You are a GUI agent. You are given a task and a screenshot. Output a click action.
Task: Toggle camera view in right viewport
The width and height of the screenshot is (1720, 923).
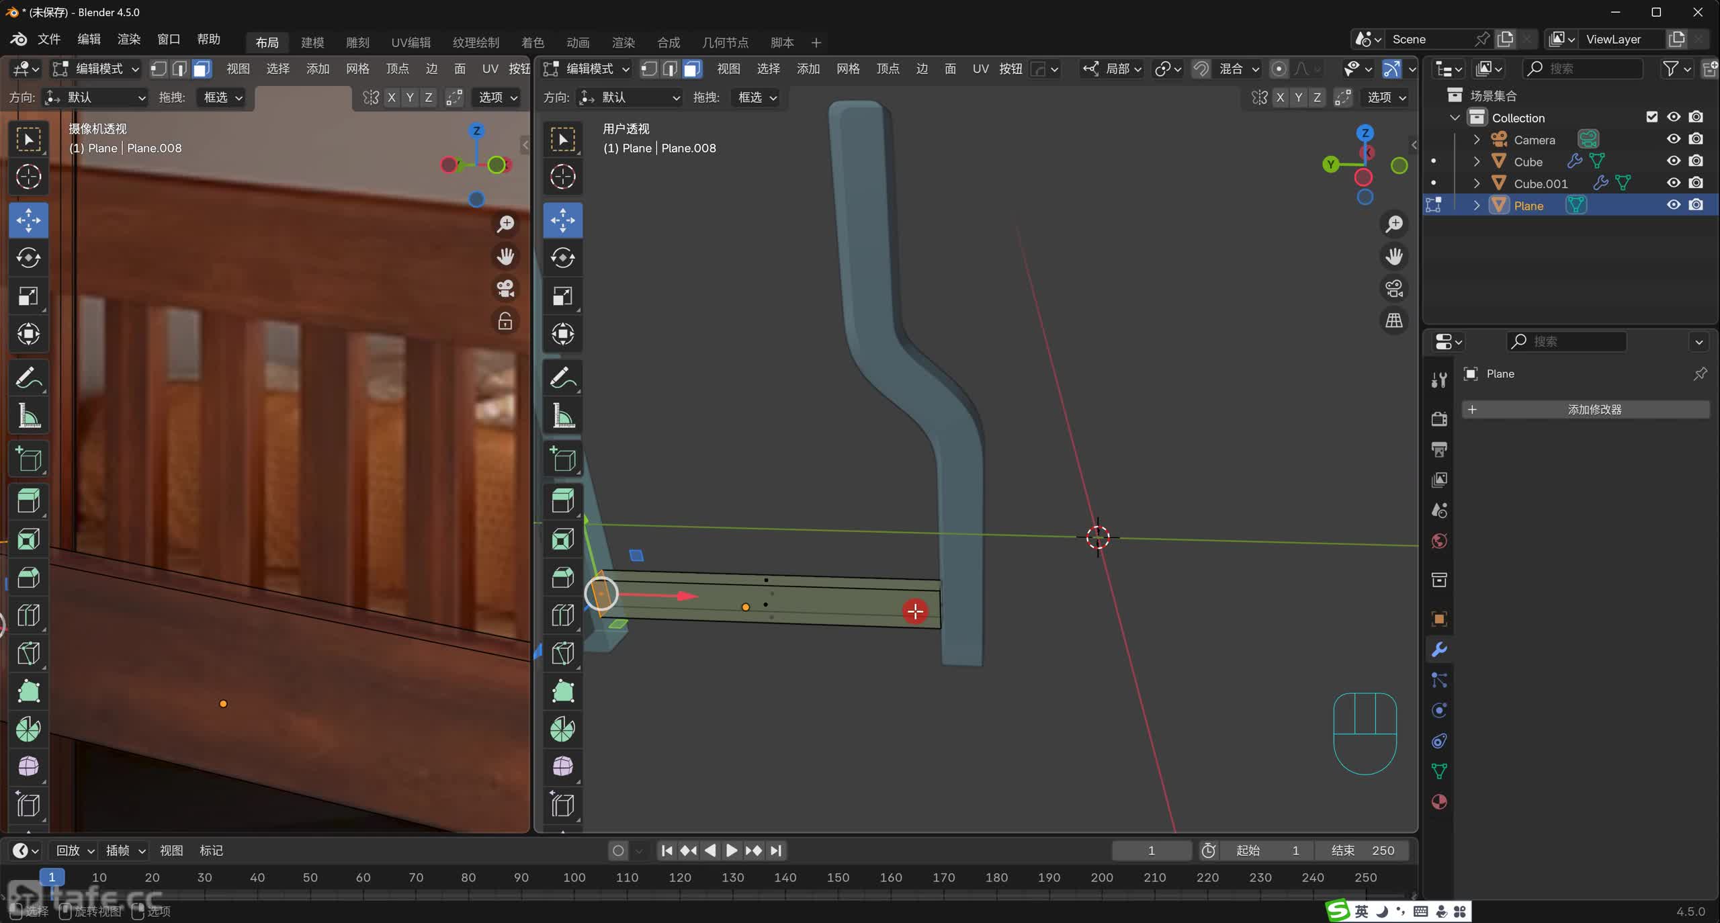[1394, 289]
